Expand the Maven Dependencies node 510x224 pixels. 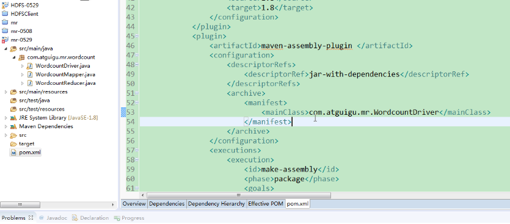point(6,126)
